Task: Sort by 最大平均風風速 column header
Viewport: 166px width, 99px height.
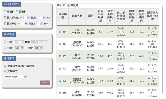Action: point(100,17)
